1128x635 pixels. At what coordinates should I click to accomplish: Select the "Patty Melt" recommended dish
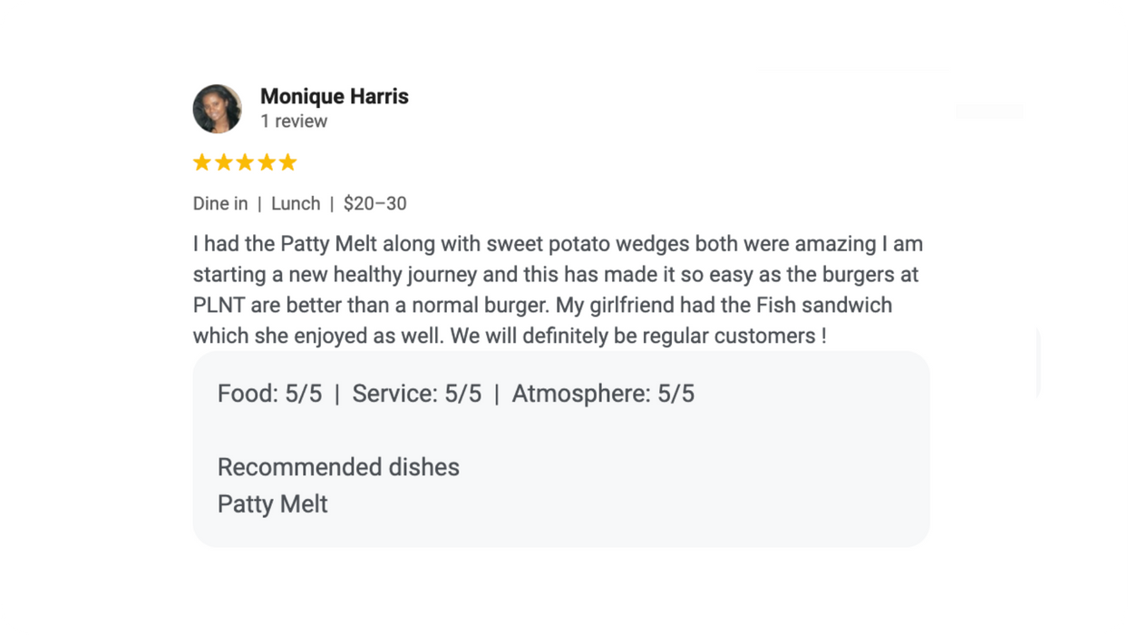272,504
